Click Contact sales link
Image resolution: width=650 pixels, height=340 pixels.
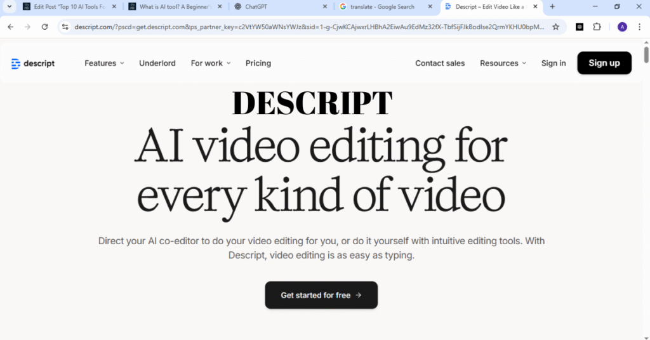point(440,63)
